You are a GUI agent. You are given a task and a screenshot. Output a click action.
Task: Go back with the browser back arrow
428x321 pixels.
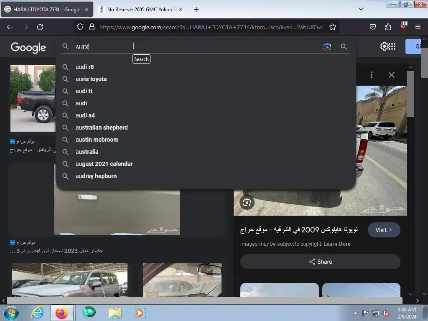coord(10,27)
